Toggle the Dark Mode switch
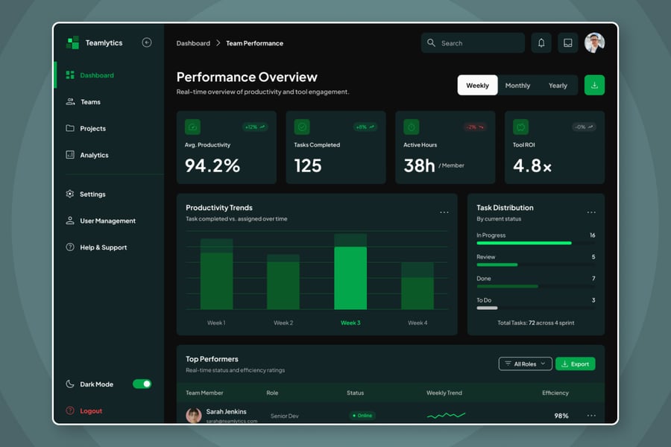The width and height of the screenshot is (671, 447). coord(142,384)
